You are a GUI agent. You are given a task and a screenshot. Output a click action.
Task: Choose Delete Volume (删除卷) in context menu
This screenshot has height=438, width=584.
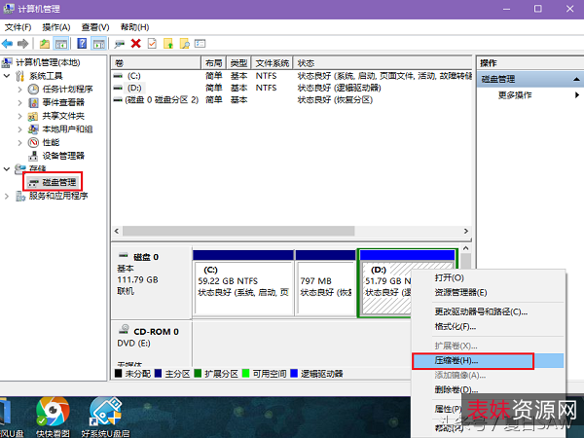pyautogui.click(x=488, y=390)
